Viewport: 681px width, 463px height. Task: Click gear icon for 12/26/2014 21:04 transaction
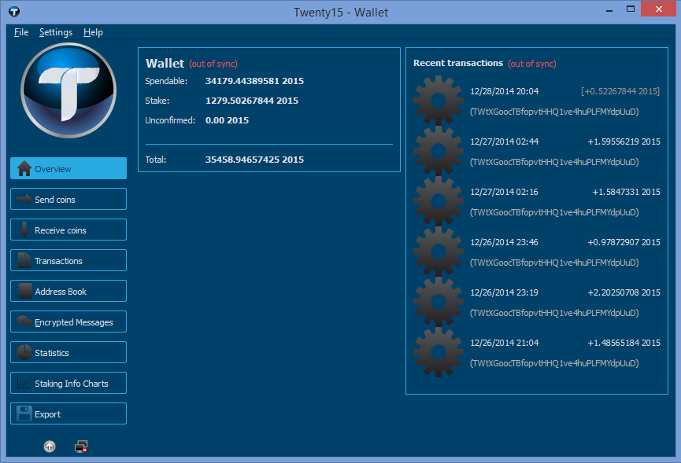tap(439, 352)
